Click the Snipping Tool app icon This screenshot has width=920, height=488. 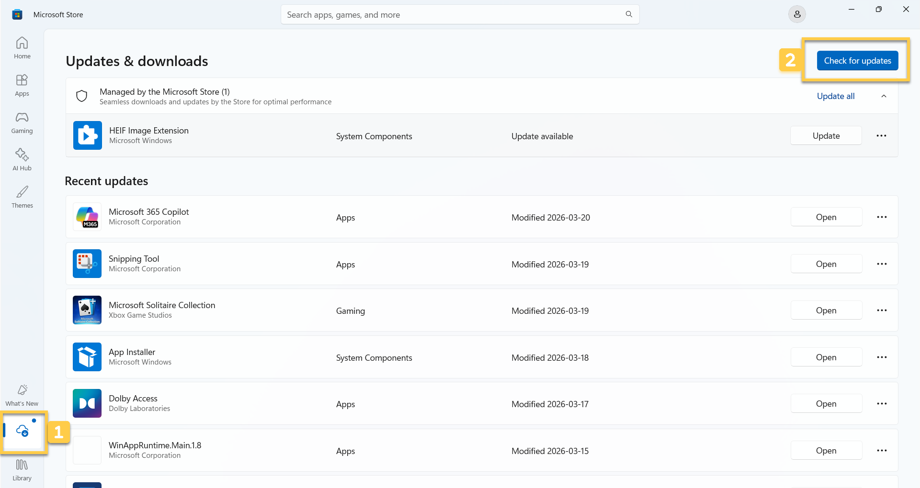(87, 264)
